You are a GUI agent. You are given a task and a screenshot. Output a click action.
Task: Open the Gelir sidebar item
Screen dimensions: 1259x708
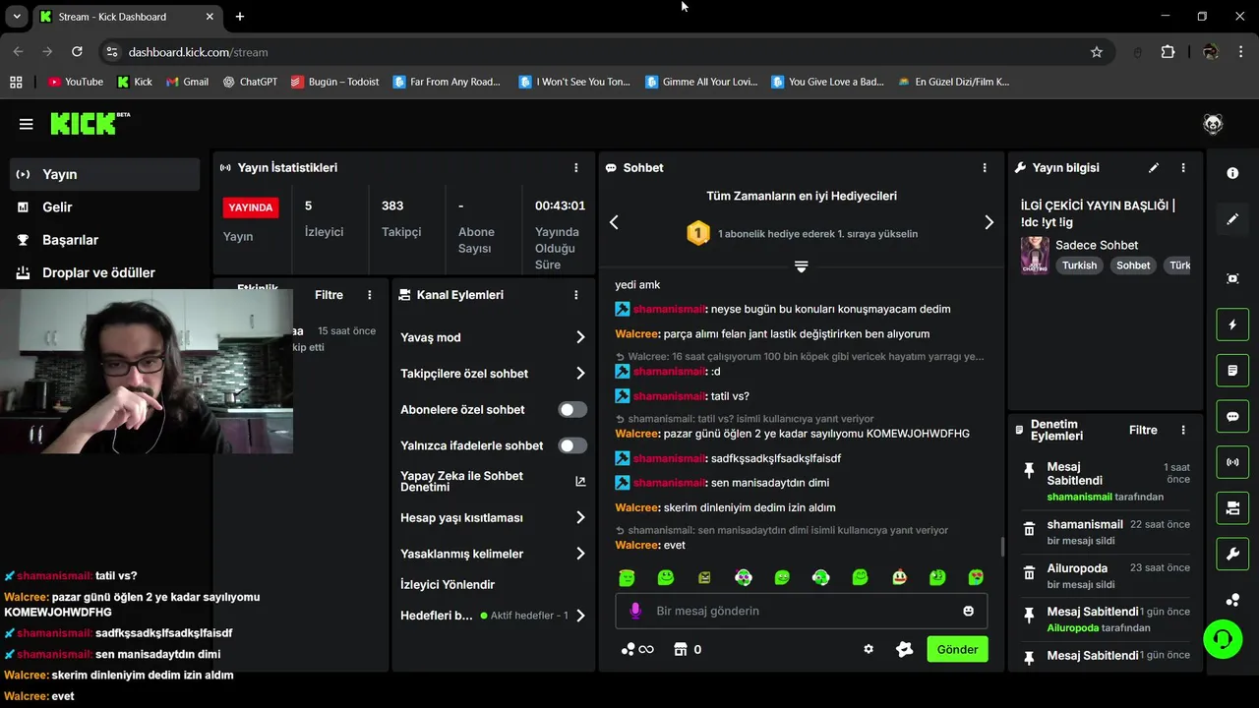coord(105,207)
